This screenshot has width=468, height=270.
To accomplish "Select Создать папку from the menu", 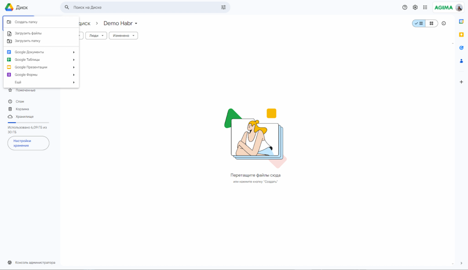I will [x=26, y=22].
